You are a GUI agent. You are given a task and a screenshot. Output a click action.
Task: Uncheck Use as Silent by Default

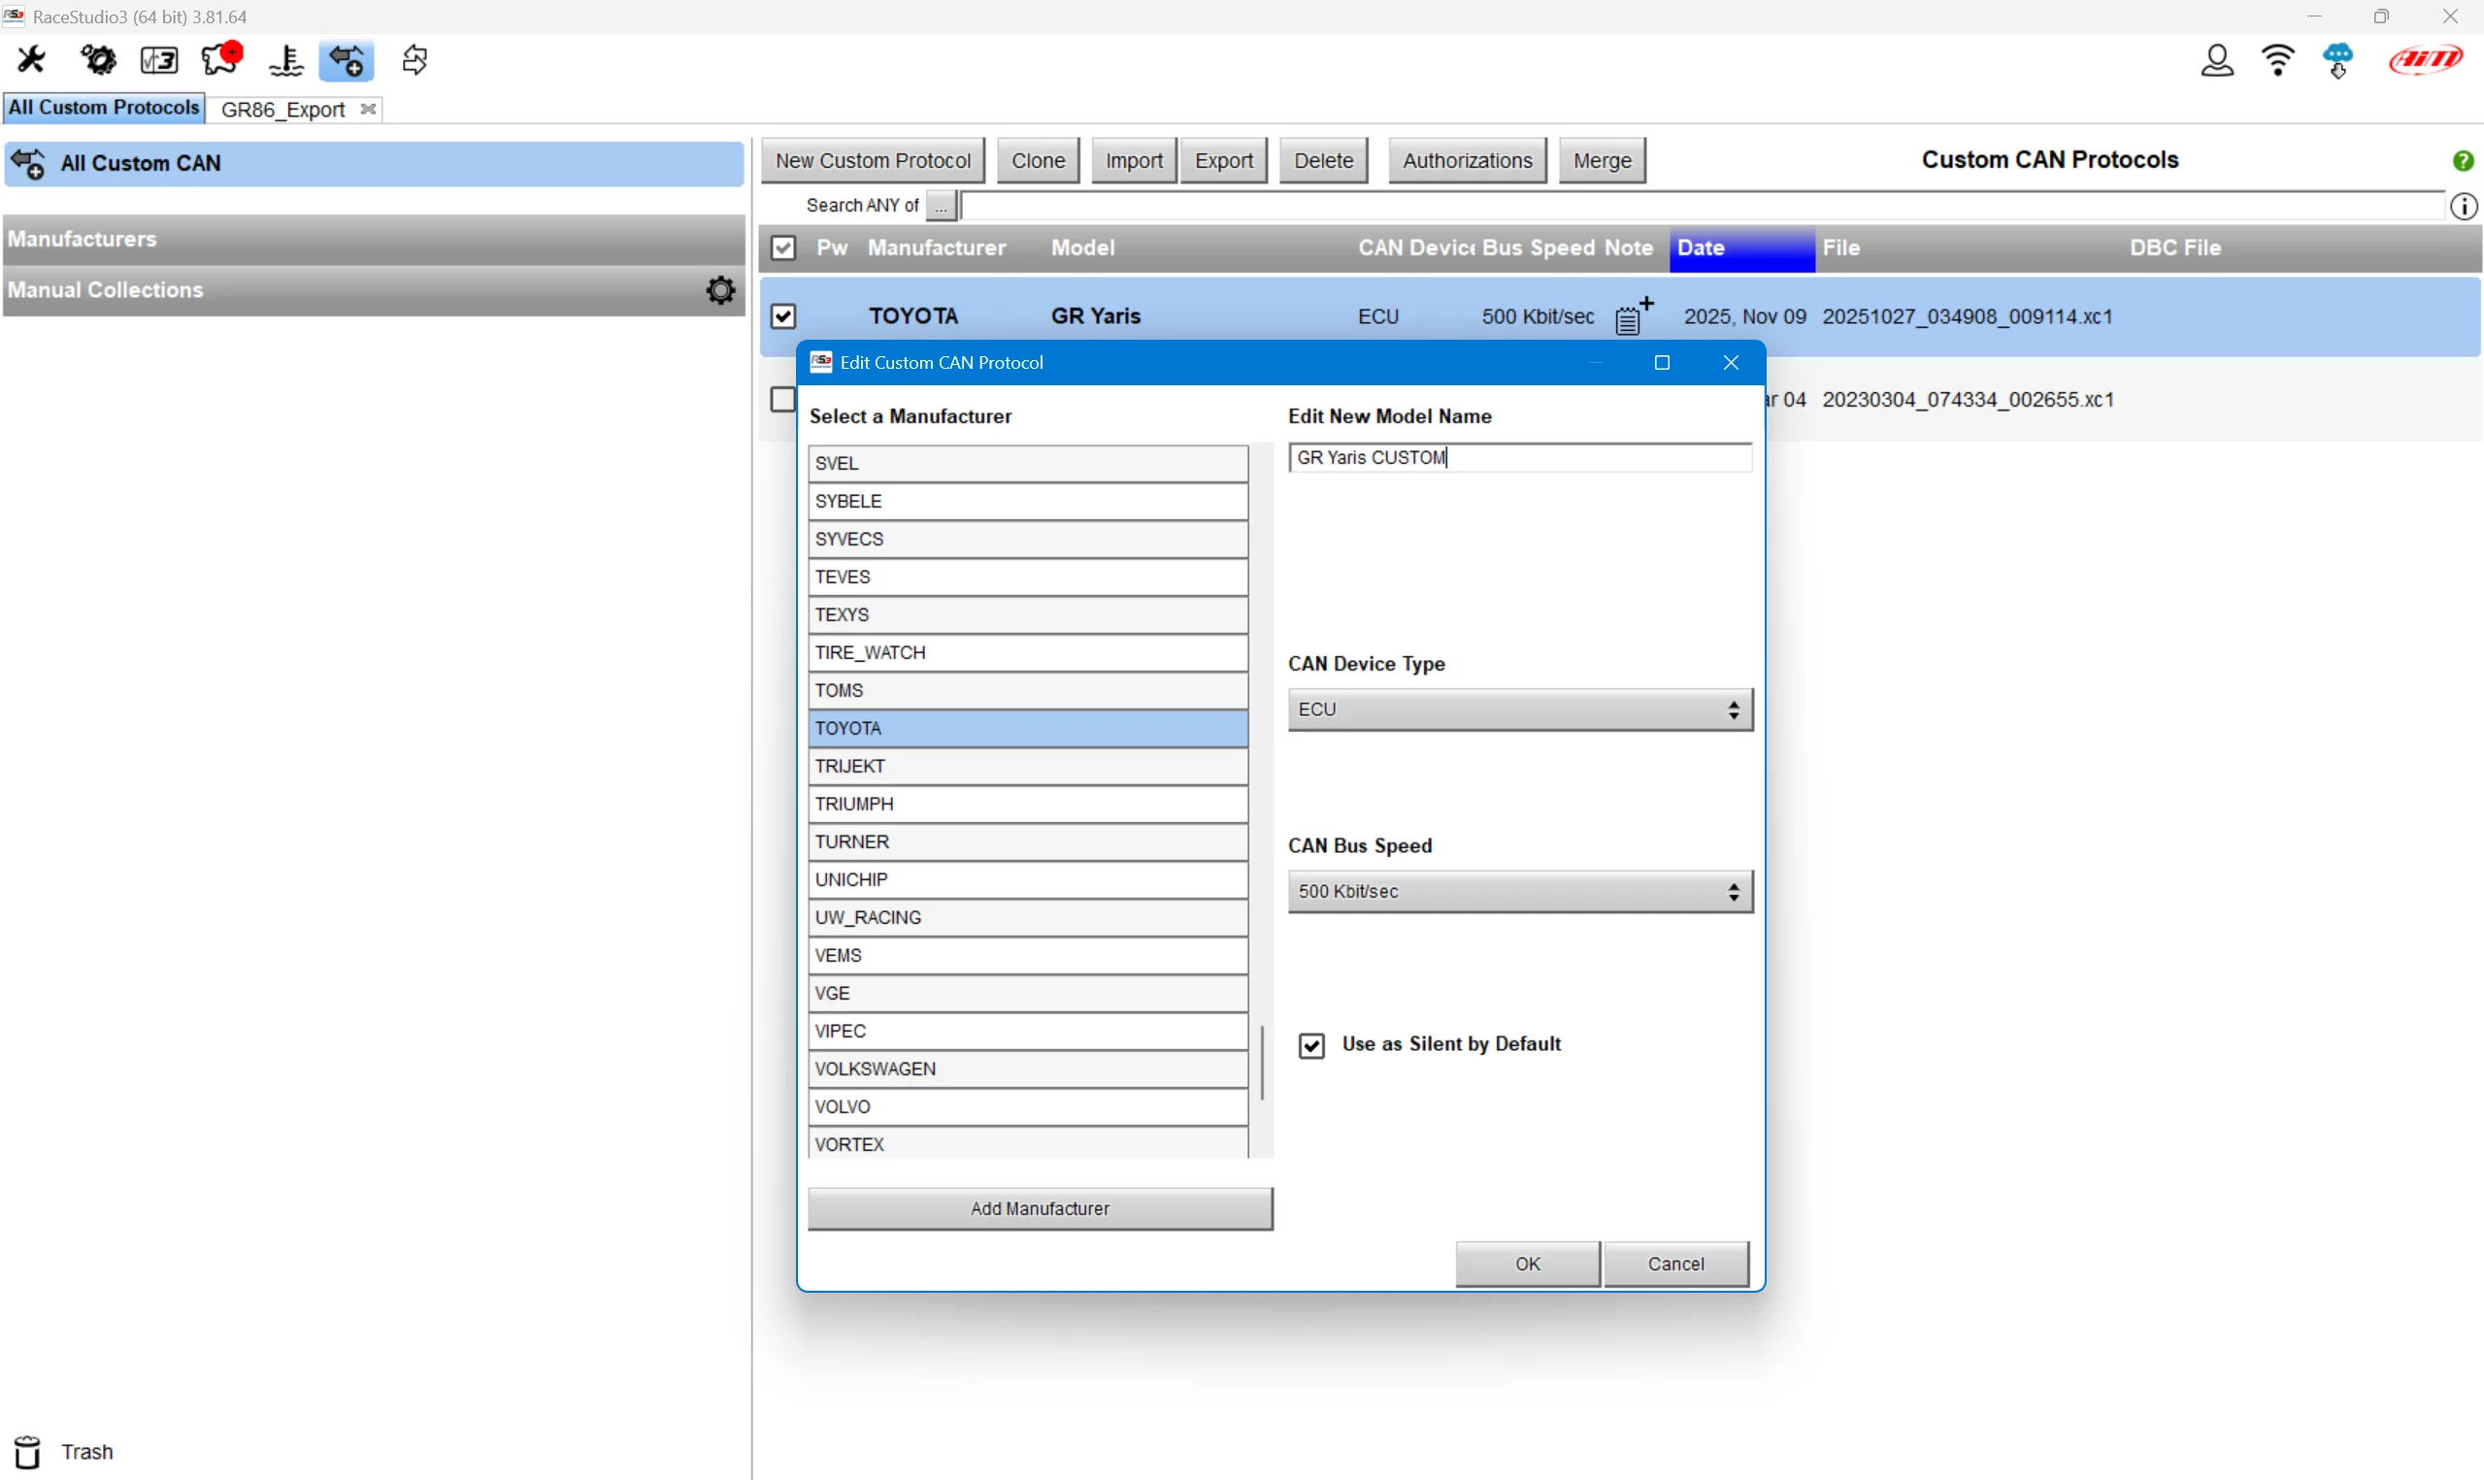click(1311, 1044)
